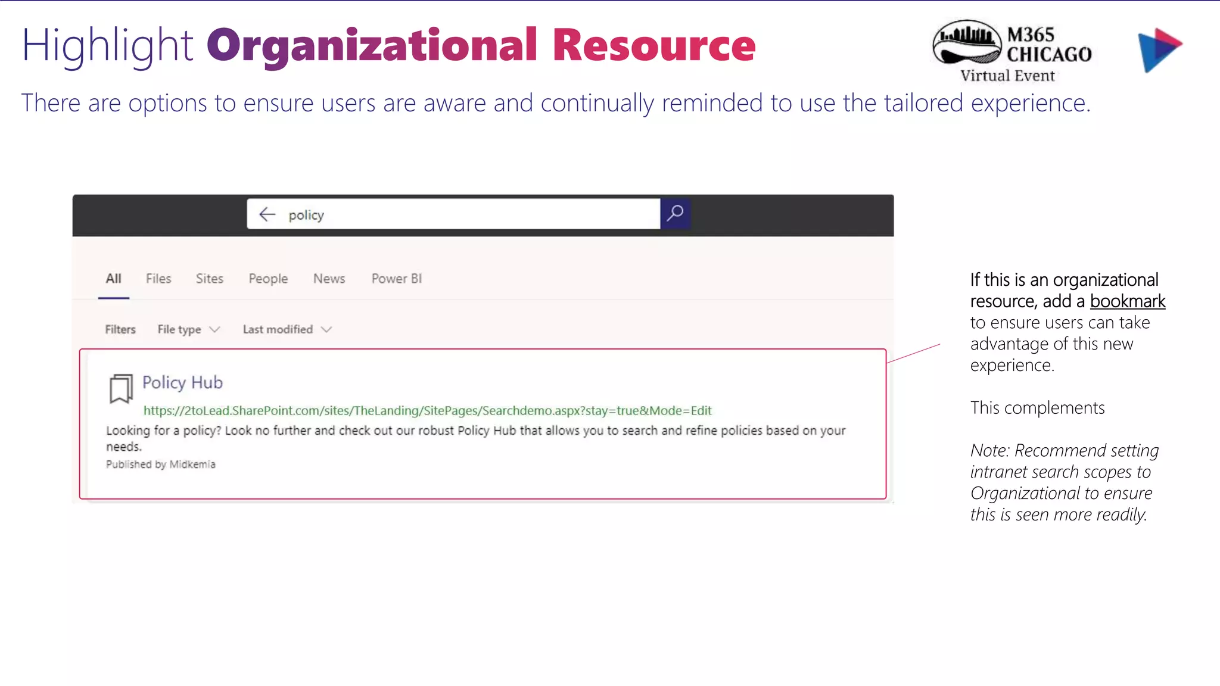Click the back arrow in search box
1220x686 pixels.
click(267, 214)
